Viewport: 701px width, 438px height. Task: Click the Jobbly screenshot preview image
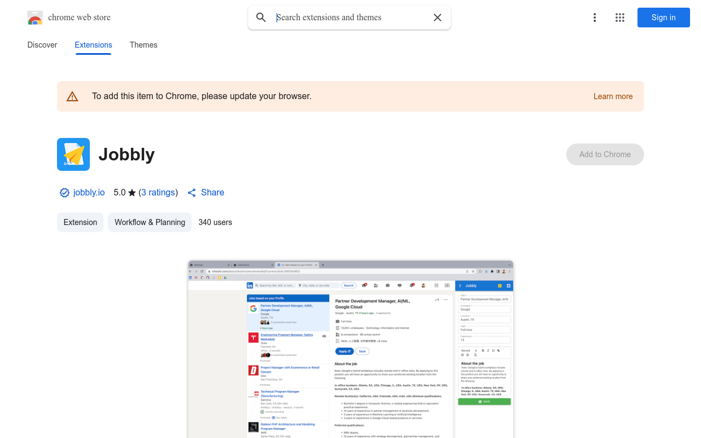click(x=350, y=349)
